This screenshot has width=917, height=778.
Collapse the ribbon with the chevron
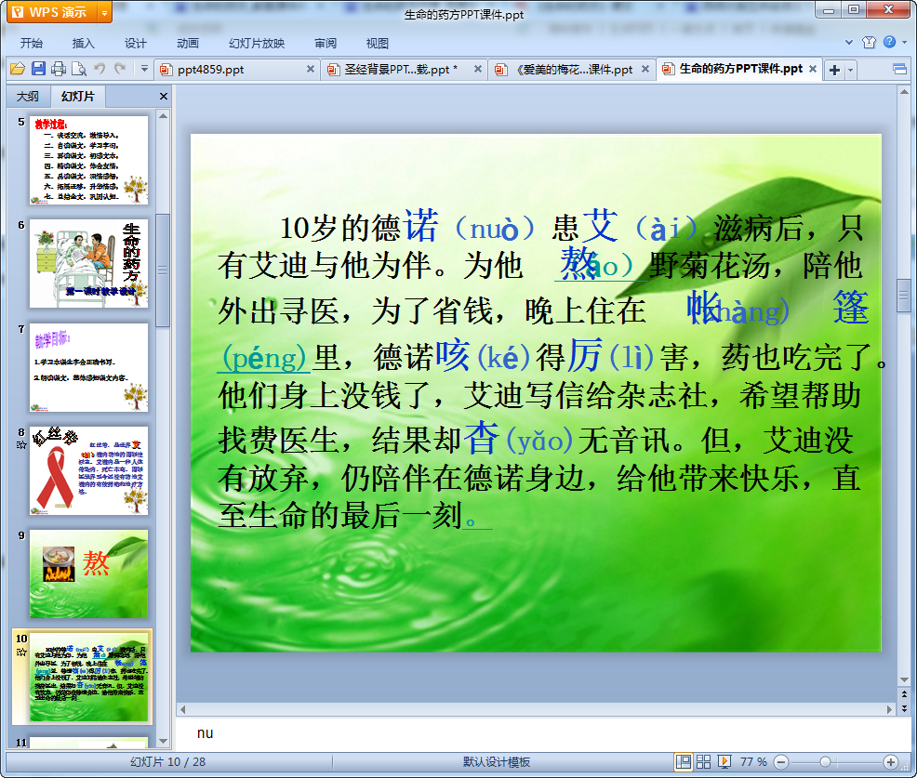[849, 42]
